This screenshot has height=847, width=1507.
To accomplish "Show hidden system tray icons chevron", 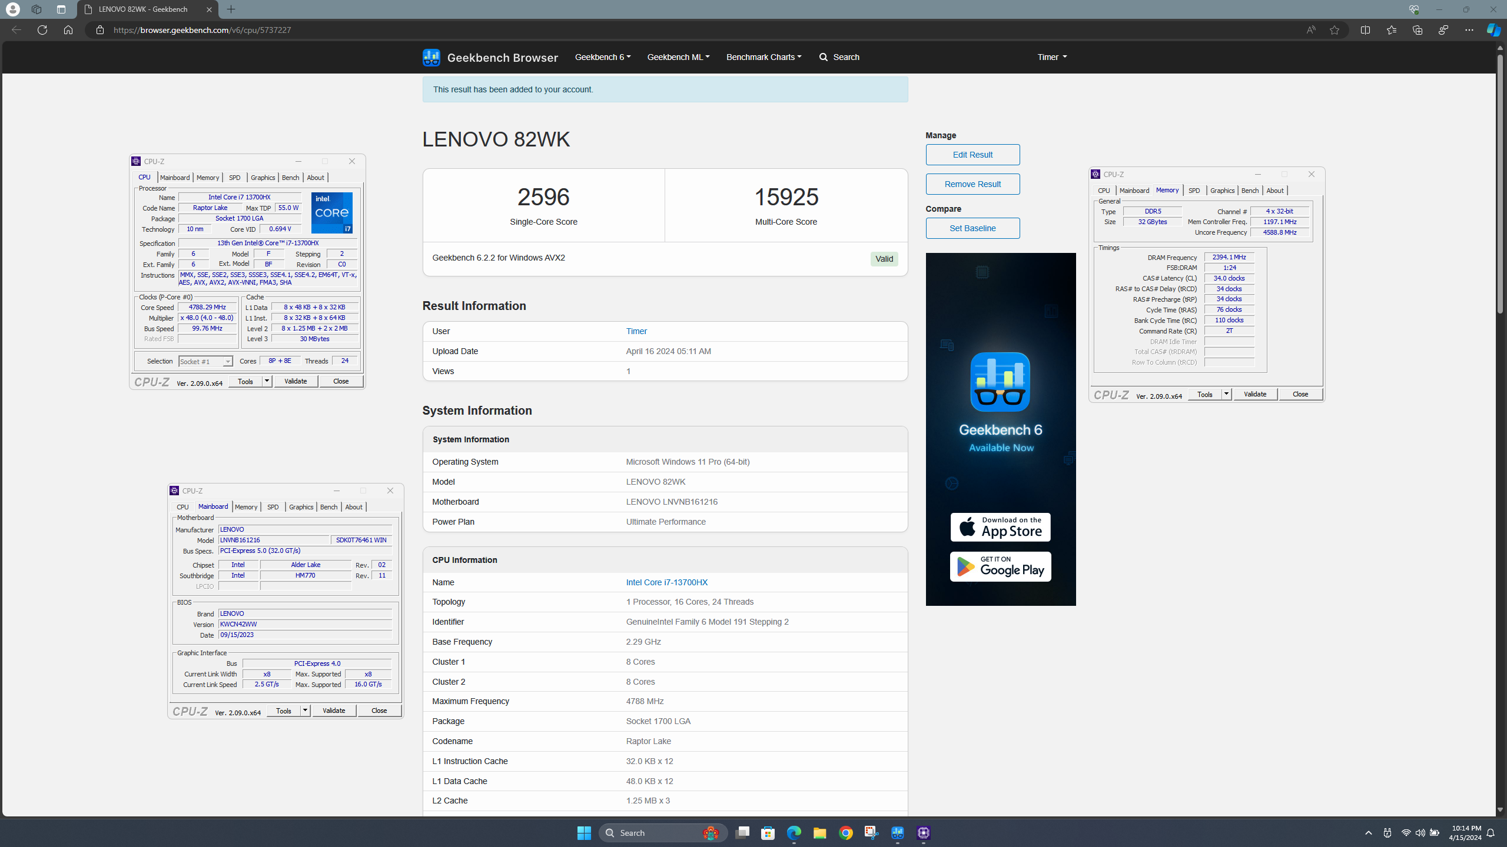I will pyautogui.click(x=1368, y=833).
